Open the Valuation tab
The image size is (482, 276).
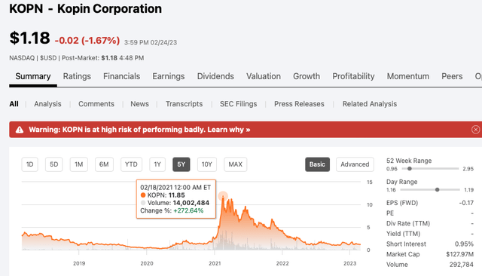click(x=264, y=76)
